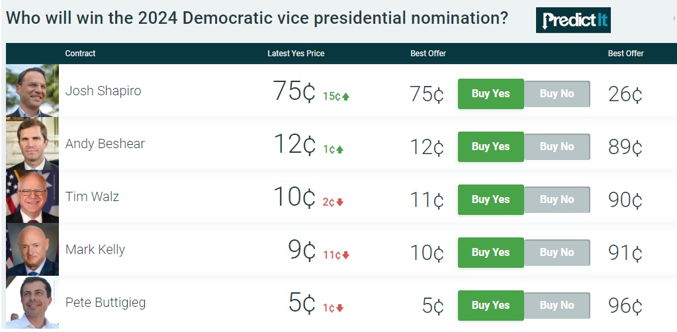Buy Yes on Mark Kelly contract
677x332 pixels.
(490, 253)
